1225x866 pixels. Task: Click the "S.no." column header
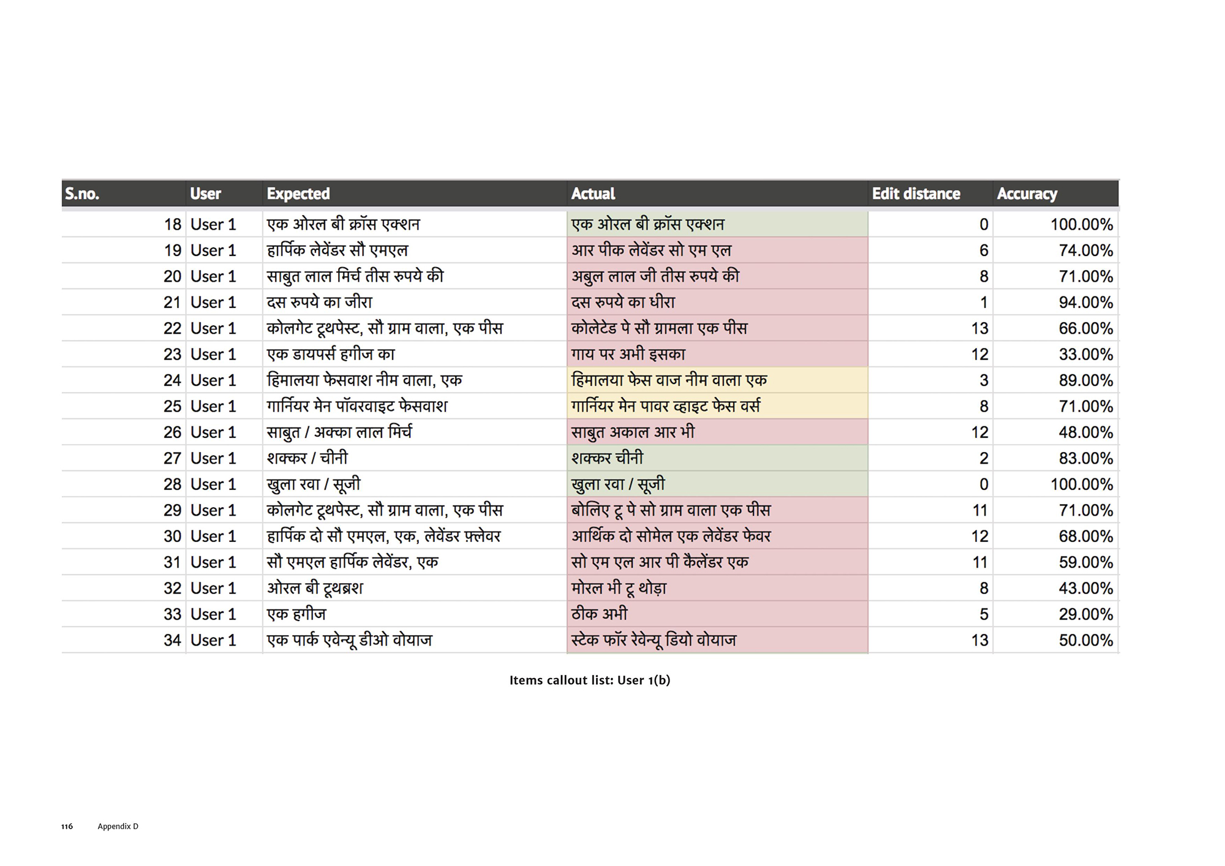click(82, 194)
